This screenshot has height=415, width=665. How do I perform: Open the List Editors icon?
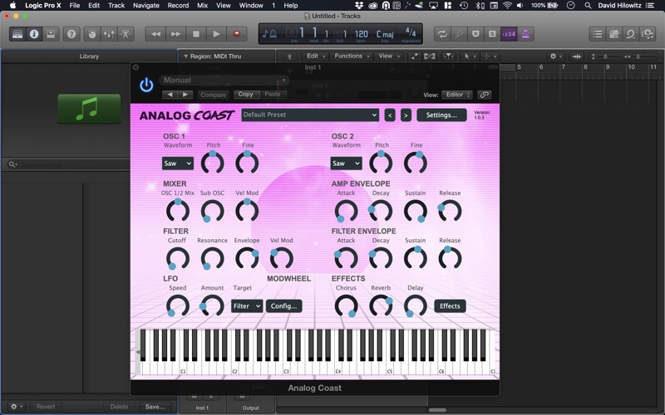(597, 34)
